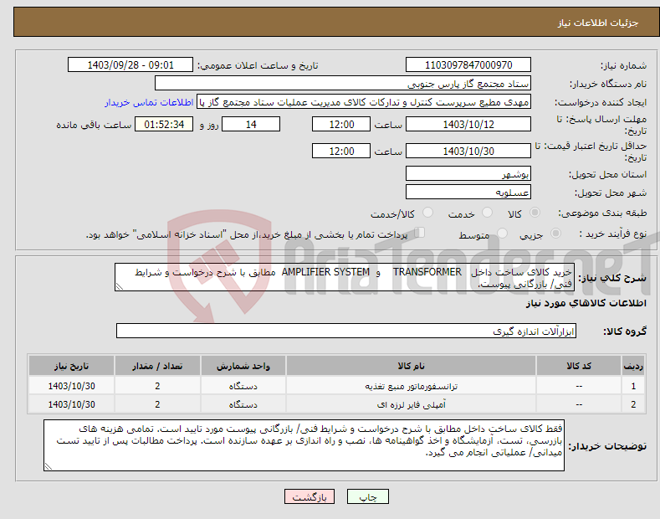Click the delivery province field بوشهر
The width and height of the screenshot is (660, 519).
point(468,173)
